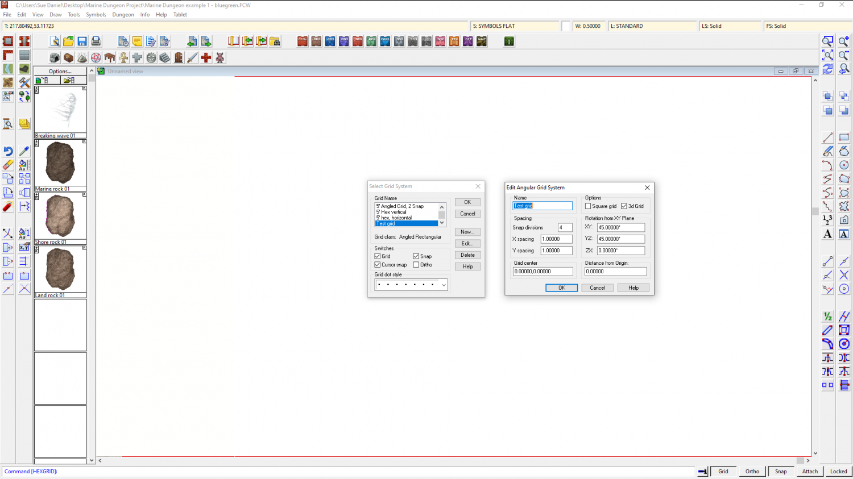Click the blue Undo arrow icon
The height and width of the screenshot is (479, 853).
(8, 151)
